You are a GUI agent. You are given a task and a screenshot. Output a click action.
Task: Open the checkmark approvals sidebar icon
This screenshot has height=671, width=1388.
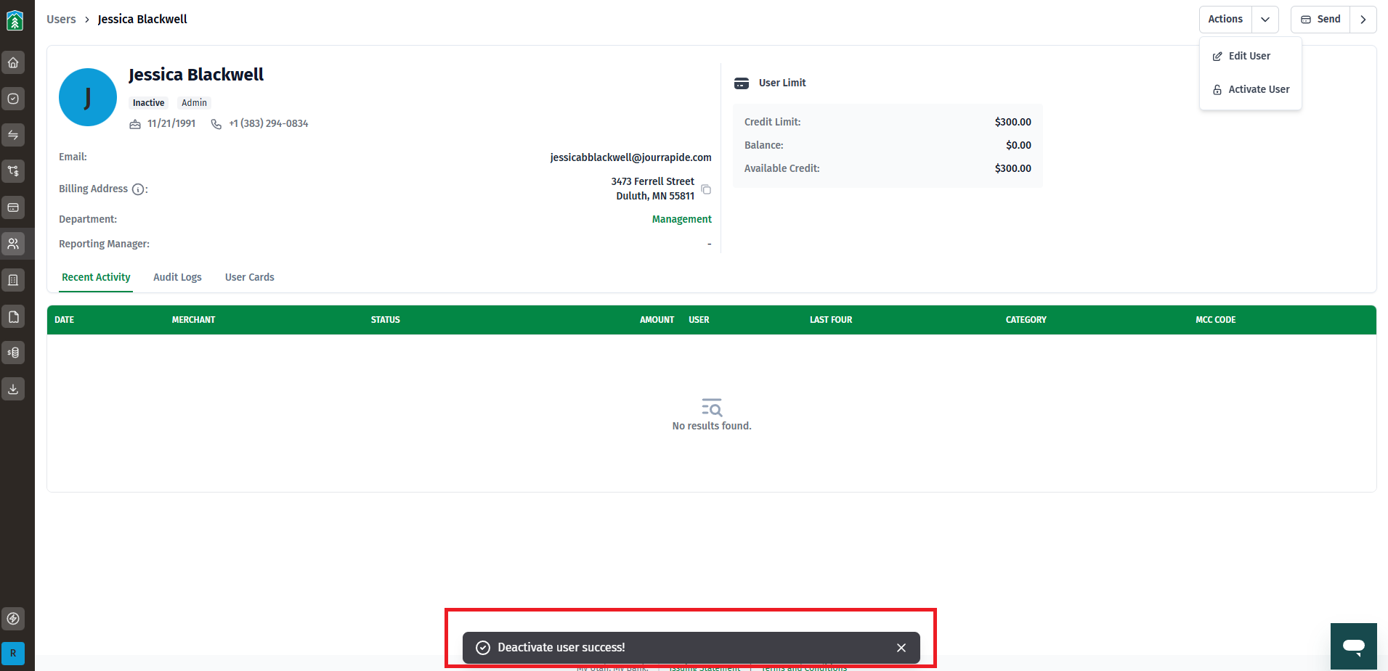[x=13, y=99]
